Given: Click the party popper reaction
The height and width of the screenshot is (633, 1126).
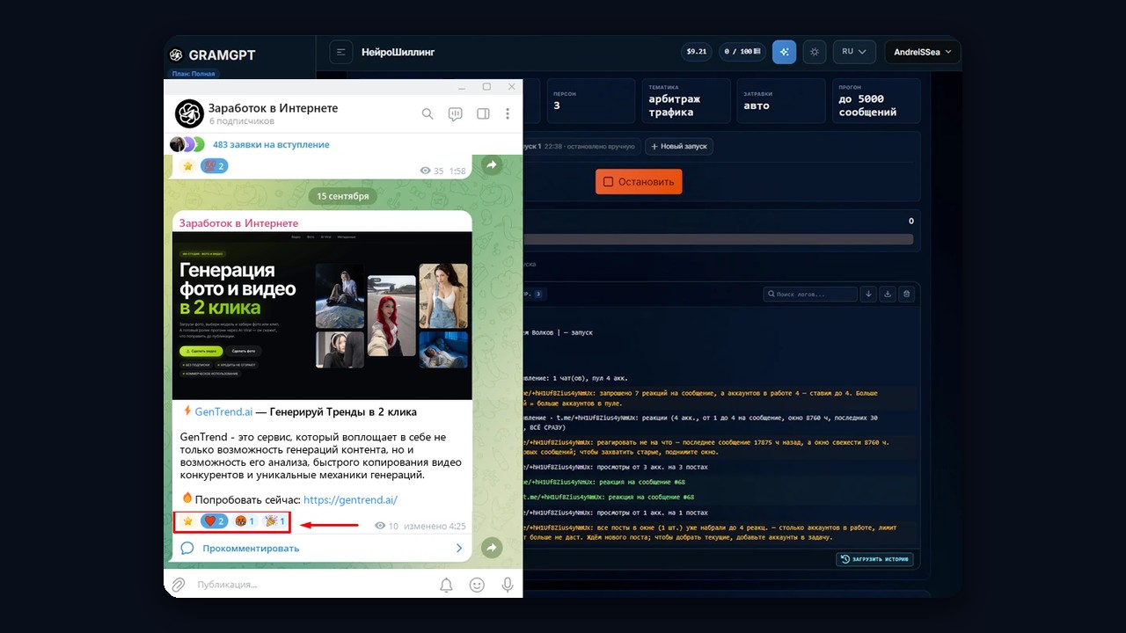Looking at the screenshot, I should point(274,521).
